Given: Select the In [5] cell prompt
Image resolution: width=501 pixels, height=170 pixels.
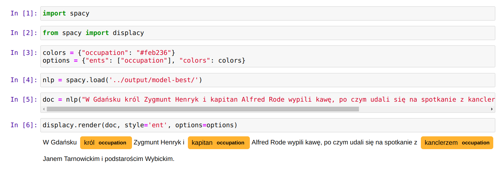Looking at the screenshot, I should (24, 100).
